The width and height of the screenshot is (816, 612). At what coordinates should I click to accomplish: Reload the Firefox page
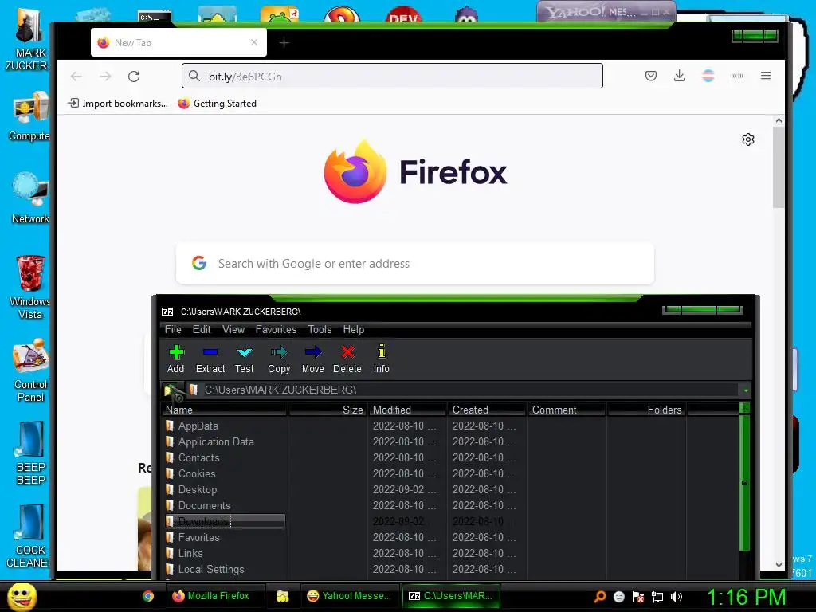click(x=134, y=76)
